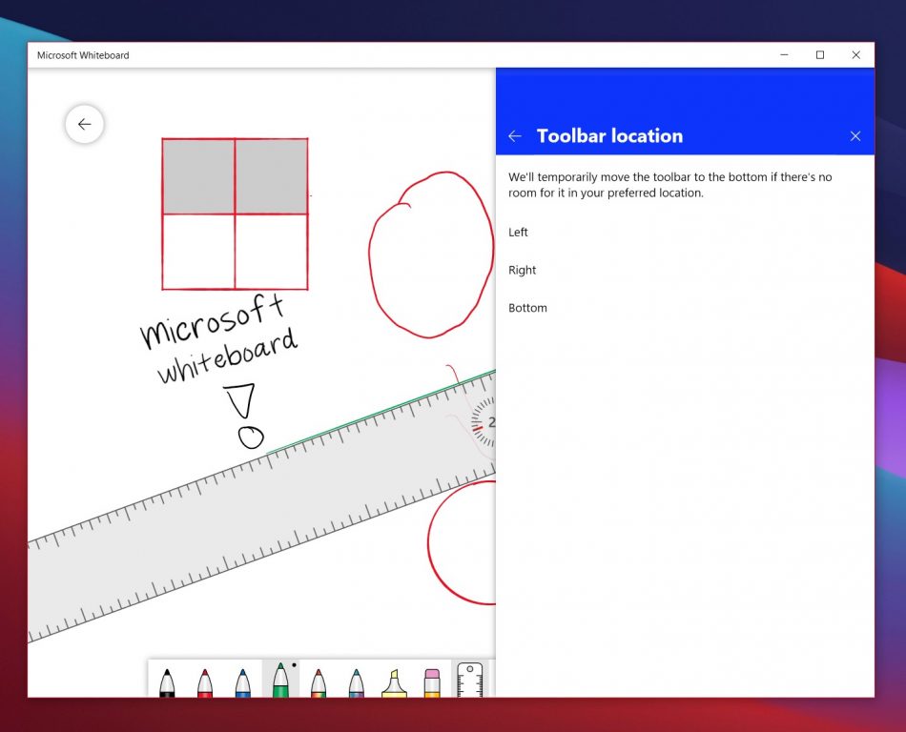Minimize the Microsoft Whiteboard window

(784, 55)
